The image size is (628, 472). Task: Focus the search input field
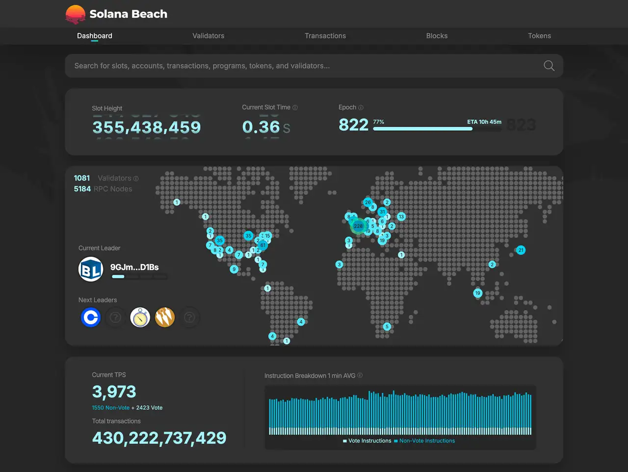[304, 66]
